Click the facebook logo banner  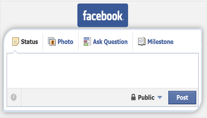point(103,15)
